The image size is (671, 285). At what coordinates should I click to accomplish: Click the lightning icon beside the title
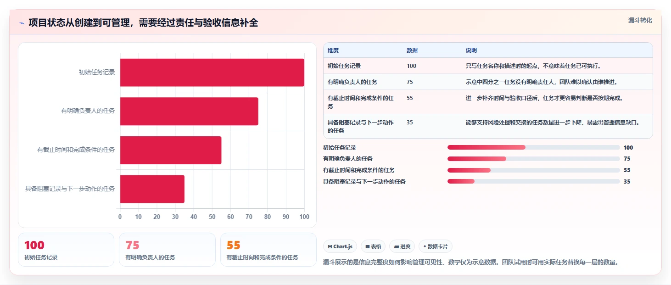(22, 23)
